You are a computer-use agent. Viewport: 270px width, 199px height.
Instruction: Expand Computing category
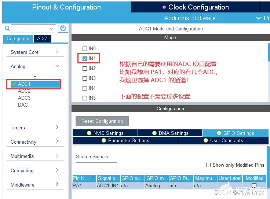click(x=35, y=170)
